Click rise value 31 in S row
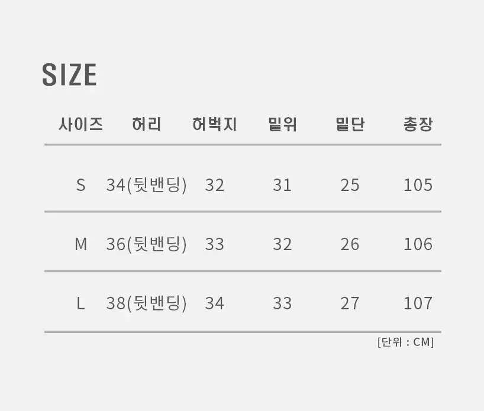This screenshot has width=484, height=411. [282, 185]
